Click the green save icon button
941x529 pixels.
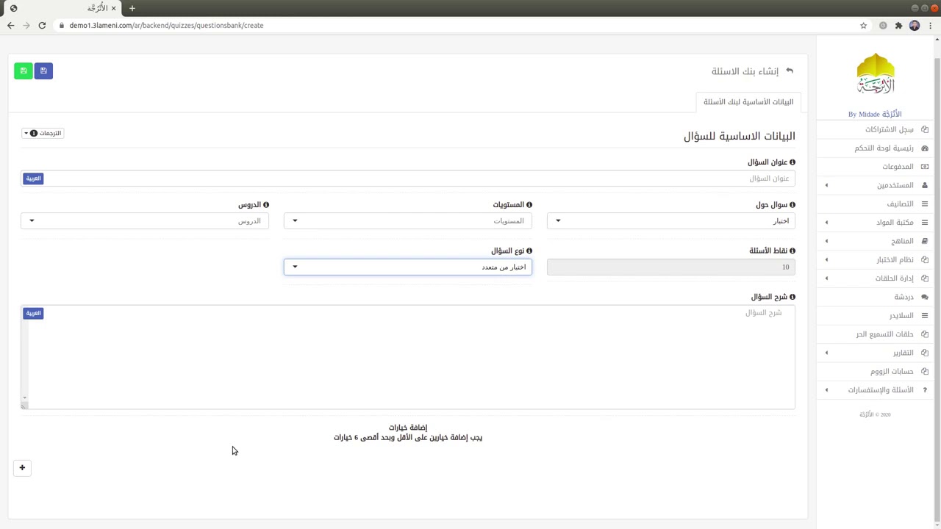(24, 71)
